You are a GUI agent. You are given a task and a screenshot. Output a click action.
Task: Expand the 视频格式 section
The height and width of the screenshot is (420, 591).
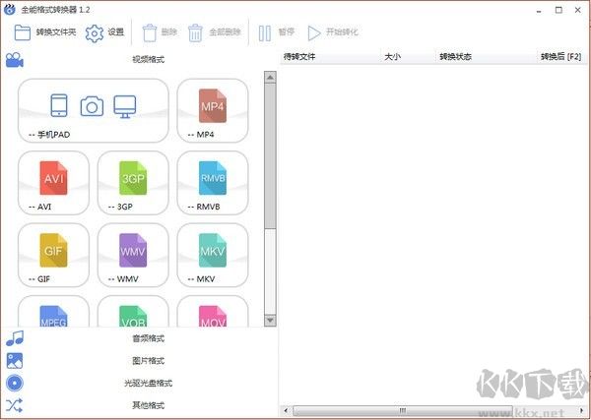click(x=139, y=59)
